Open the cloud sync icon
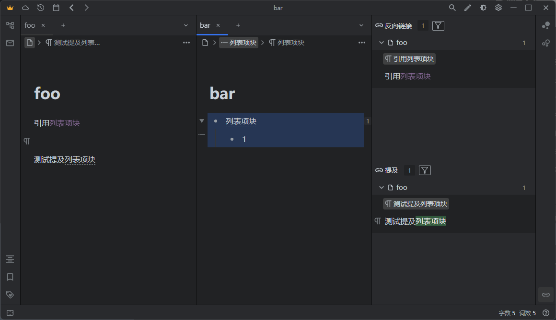556x320 pixels. 25,8
